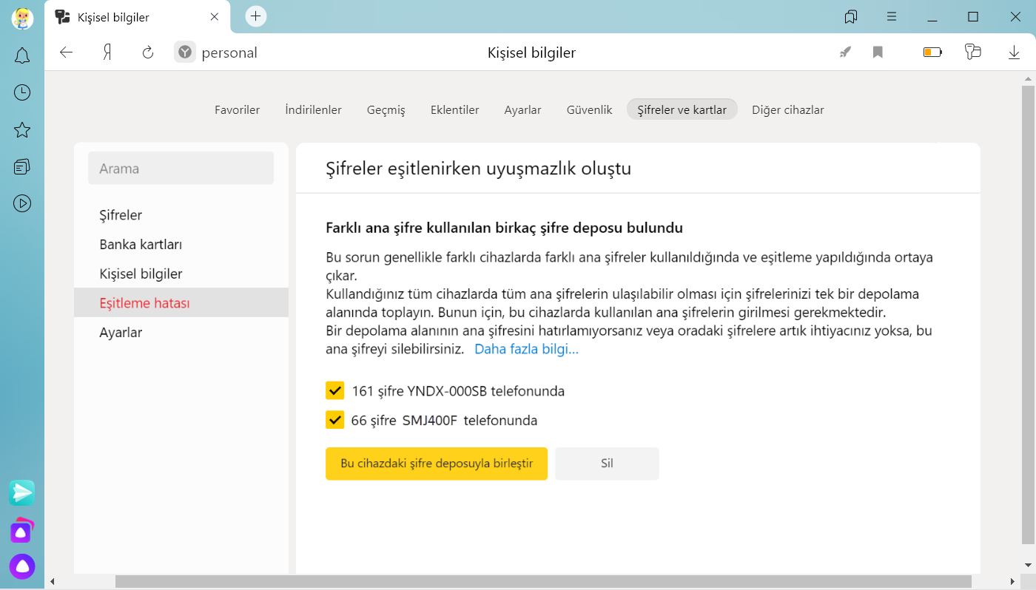Click the Kişisel bilgiler page title in the address bar
This screenshot has width=1036, height=590.
tap(531, 52)
